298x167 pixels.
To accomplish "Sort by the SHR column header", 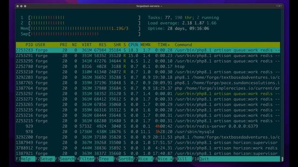I will [117, 45].
